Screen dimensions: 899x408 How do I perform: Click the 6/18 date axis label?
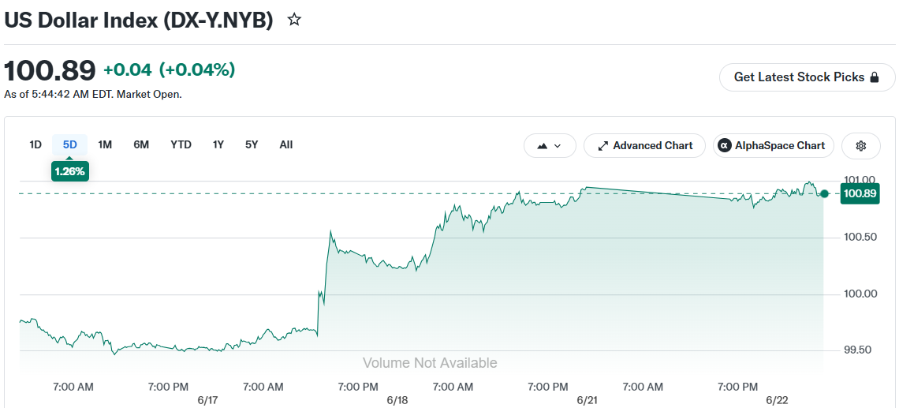coord(397,400)
